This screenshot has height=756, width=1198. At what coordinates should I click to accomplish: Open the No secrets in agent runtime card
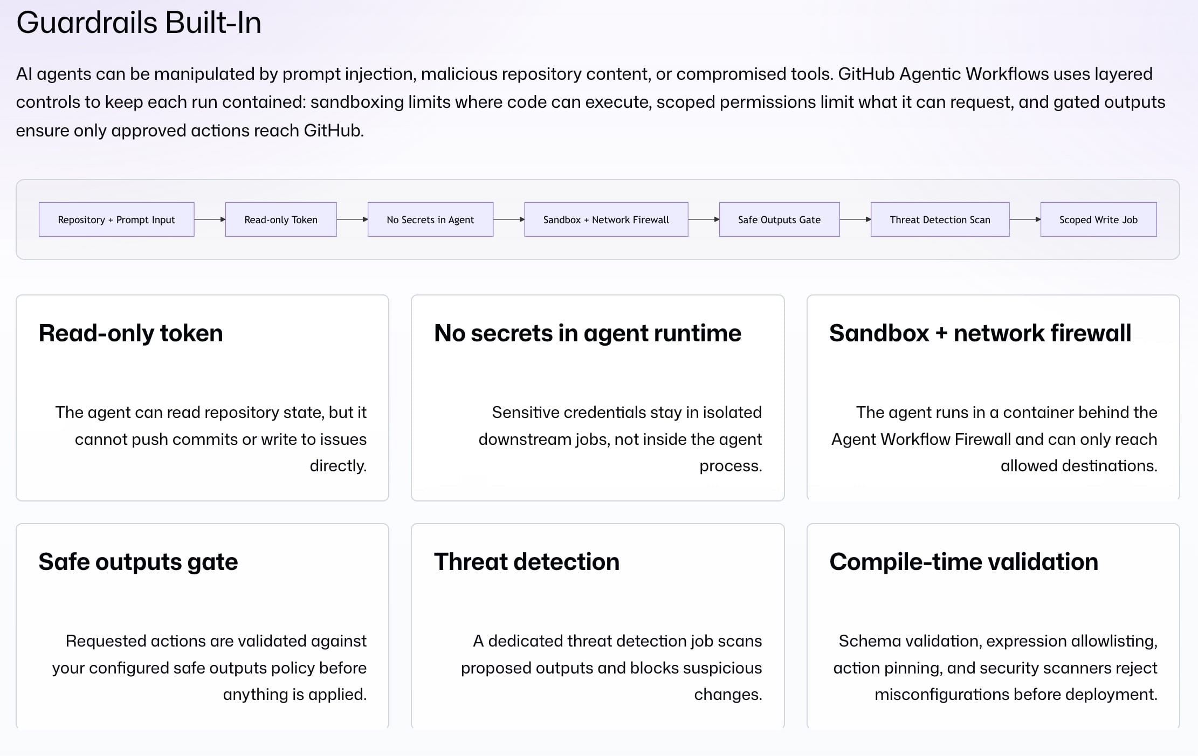597,398
